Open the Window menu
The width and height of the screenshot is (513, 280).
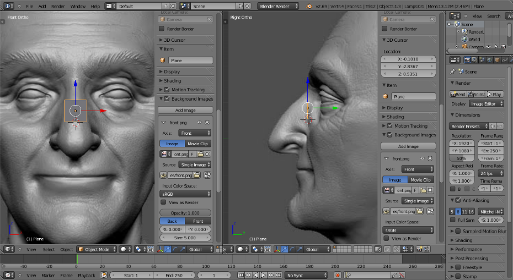tap(78, 6)
